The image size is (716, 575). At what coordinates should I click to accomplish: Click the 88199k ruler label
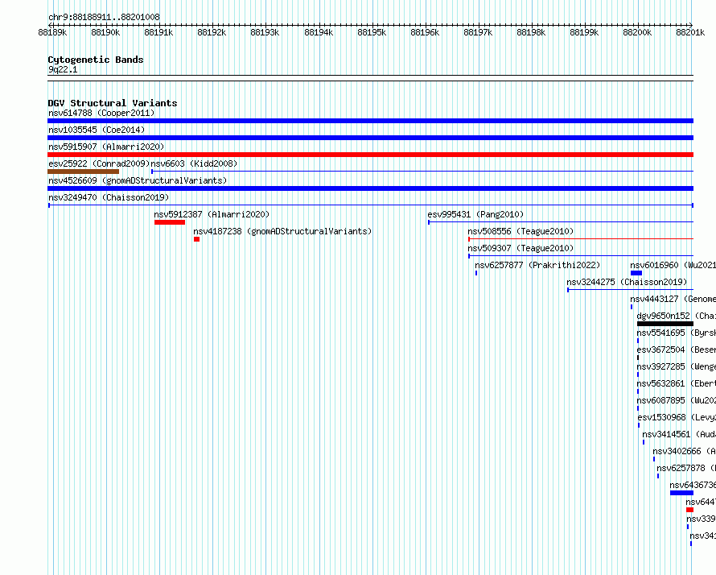point(584,32)
